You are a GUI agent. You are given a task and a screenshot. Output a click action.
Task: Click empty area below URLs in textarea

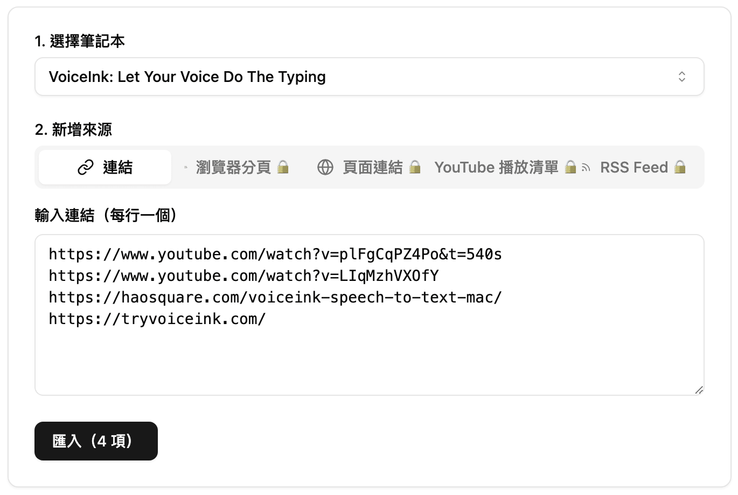pyautogui.click(x=369, y=361)
